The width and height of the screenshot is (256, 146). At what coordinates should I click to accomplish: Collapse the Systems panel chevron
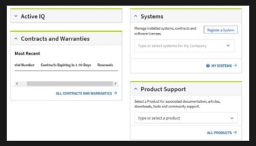click(136, 16)
